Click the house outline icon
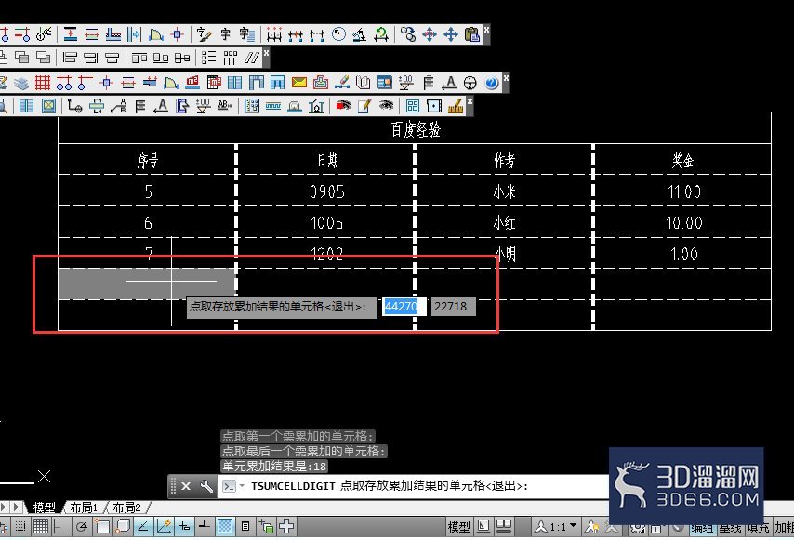Image resolution: width=794 pixels, height=540 pixels. tap(316, 105)
